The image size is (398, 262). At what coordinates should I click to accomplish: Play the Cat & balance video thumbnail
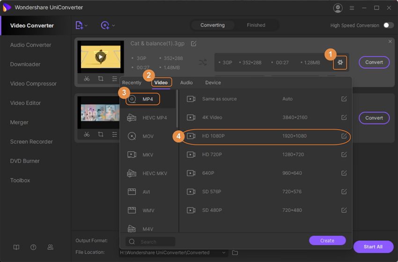tap(101, 57)
